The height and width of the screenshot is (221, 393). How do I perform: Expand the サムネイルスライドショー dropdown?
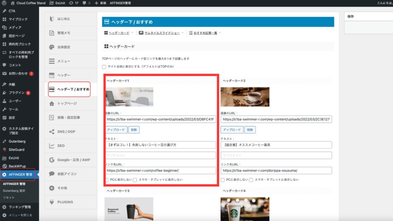(161, 33)
